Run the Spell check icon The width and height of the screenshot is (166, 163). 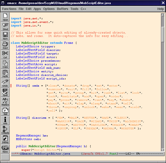[x=5, y=92]
